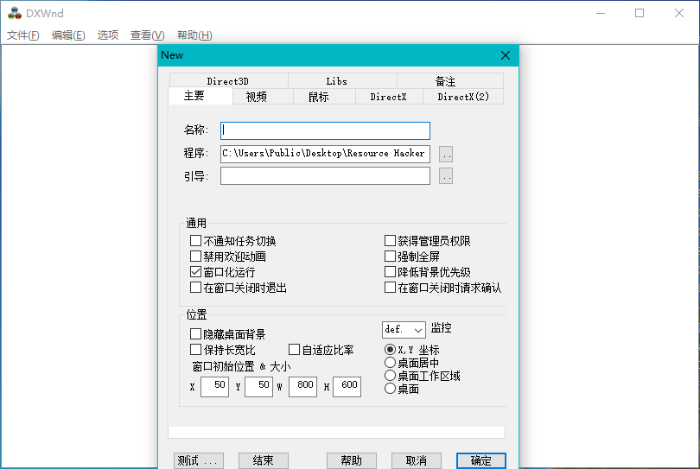Select the X,Y 坐标 radio button
The height and width of the screenshot is (469, 700).
(x=390, y=350)
